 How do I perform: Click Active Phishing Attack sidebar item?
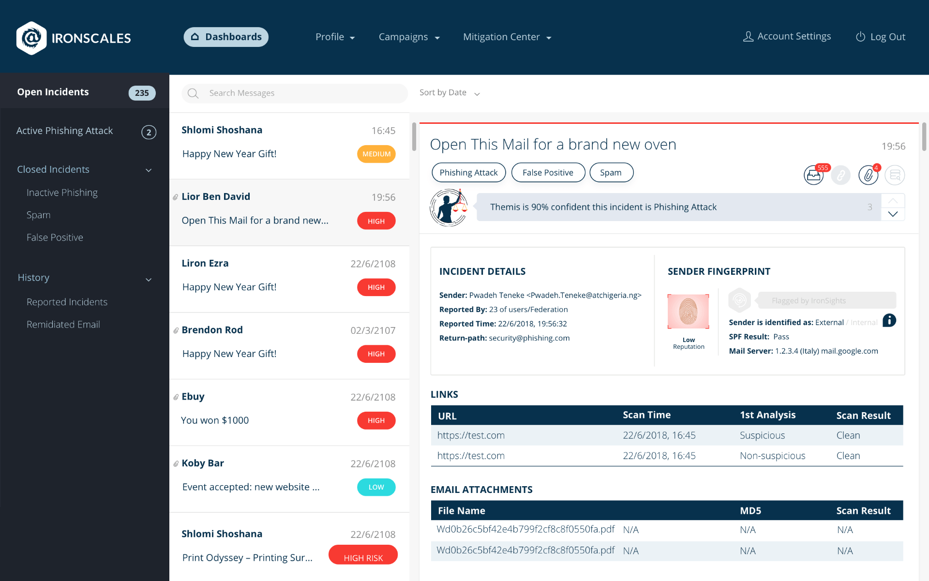tap(64, 131)
